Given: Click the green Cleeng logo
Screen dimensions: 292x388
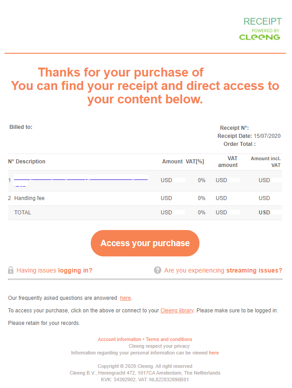Looking at the screenshot, I should click(x=260, y=37).
